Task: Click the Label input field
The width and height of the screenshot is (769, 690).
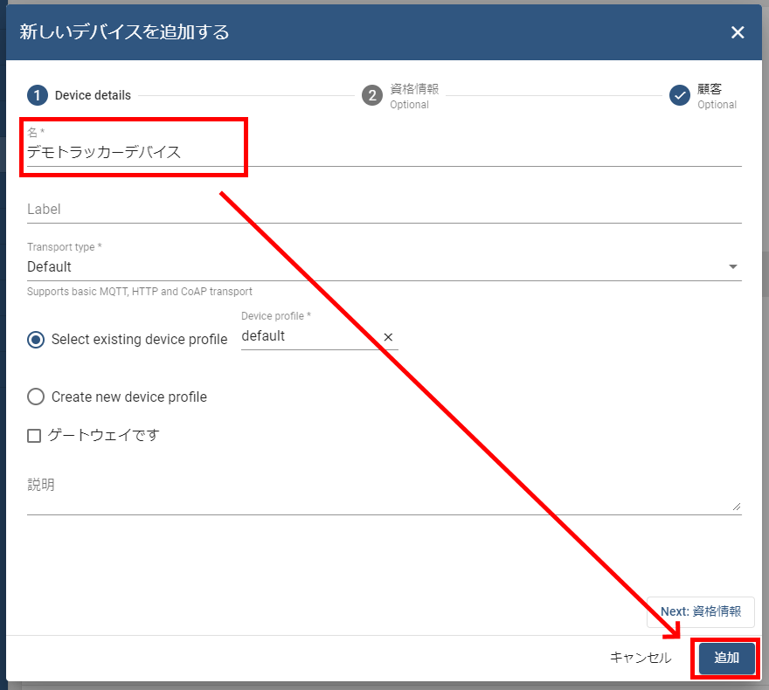Action: [384, 210]
